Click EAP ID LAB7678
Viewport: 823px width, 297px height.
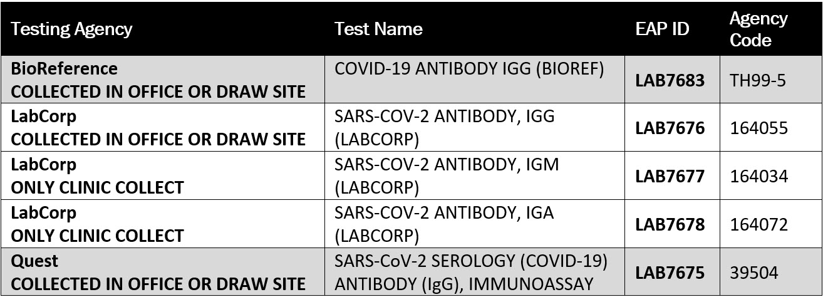(670, 224)
